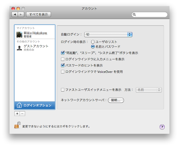Enable ログインウインドウで VoiceOver を使用 checkbox
This screenshot has height=147, width=179.
[x=62, y=72]
